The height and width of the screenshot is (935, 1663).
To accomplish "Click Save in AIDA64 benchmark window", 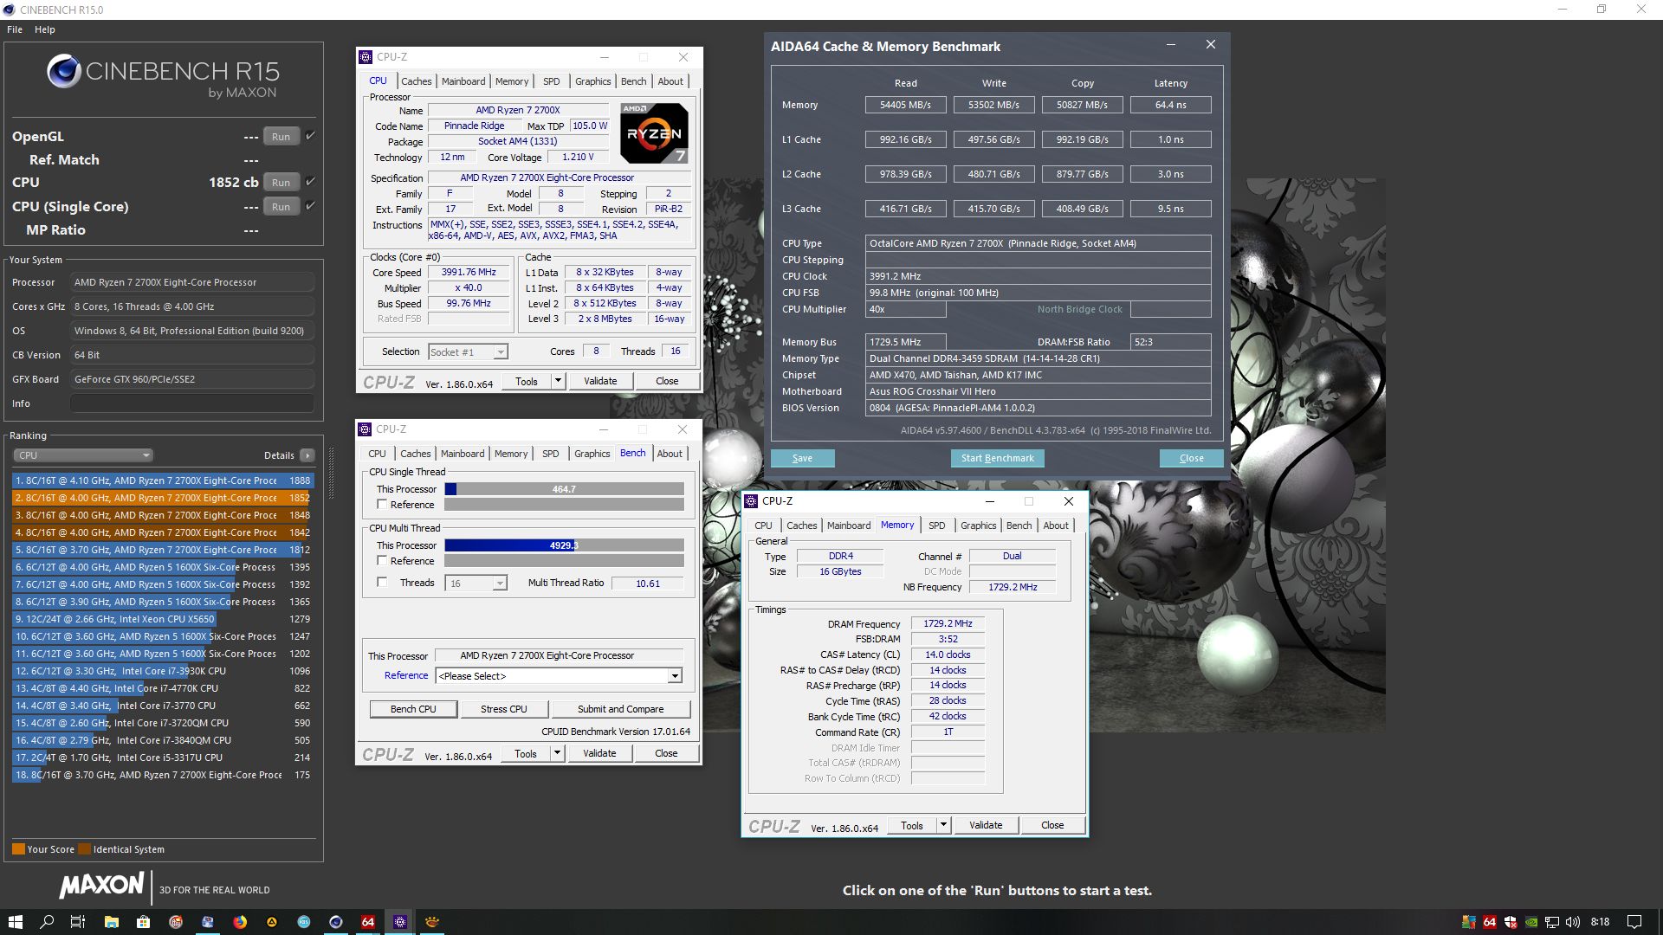I will coord(803,458).
